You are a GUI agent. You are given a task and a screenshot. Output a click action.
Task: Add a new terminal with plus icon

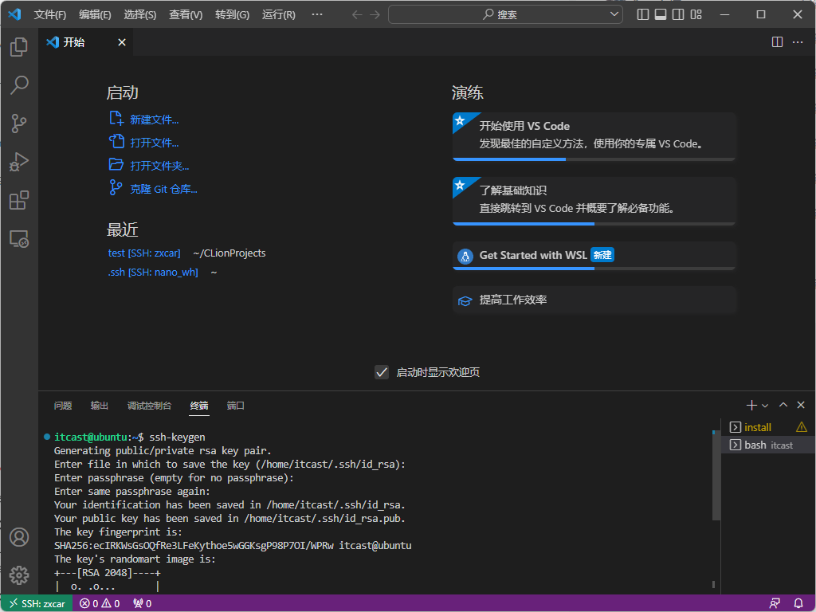pos(751,405)
